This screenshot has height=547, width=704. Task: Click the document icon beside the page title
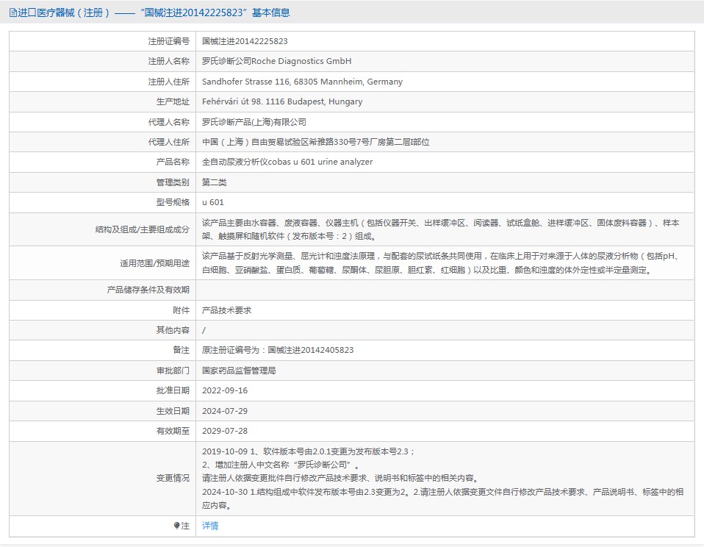pyautogui.click(x=13, y=12)
